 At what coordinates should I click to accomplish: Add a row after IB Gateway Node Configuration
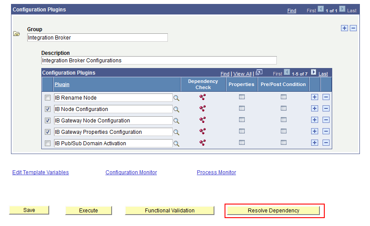(315, 120)
